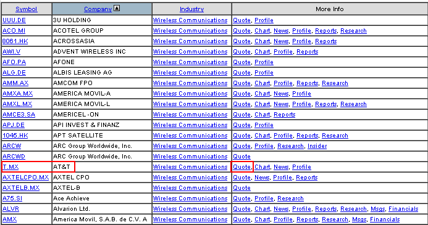Sort table by Company header link
Screen dimensions: 428x225
pyautogui.click(x=98, y=9)
